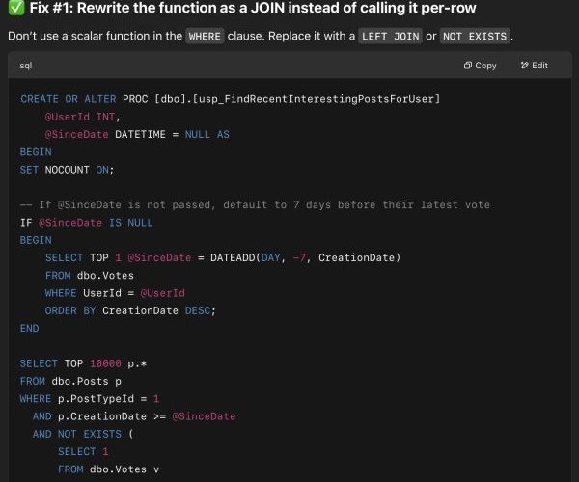Click the CREATE OR ALTER PROC line
579x482 pixels.
click(x=231, y=99)
